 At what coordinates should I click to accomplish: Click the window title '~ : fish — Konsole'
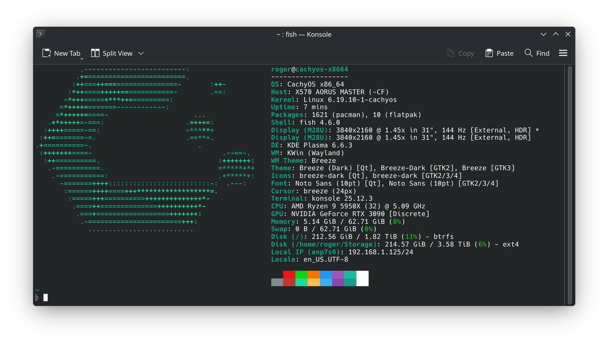point(304,34)
